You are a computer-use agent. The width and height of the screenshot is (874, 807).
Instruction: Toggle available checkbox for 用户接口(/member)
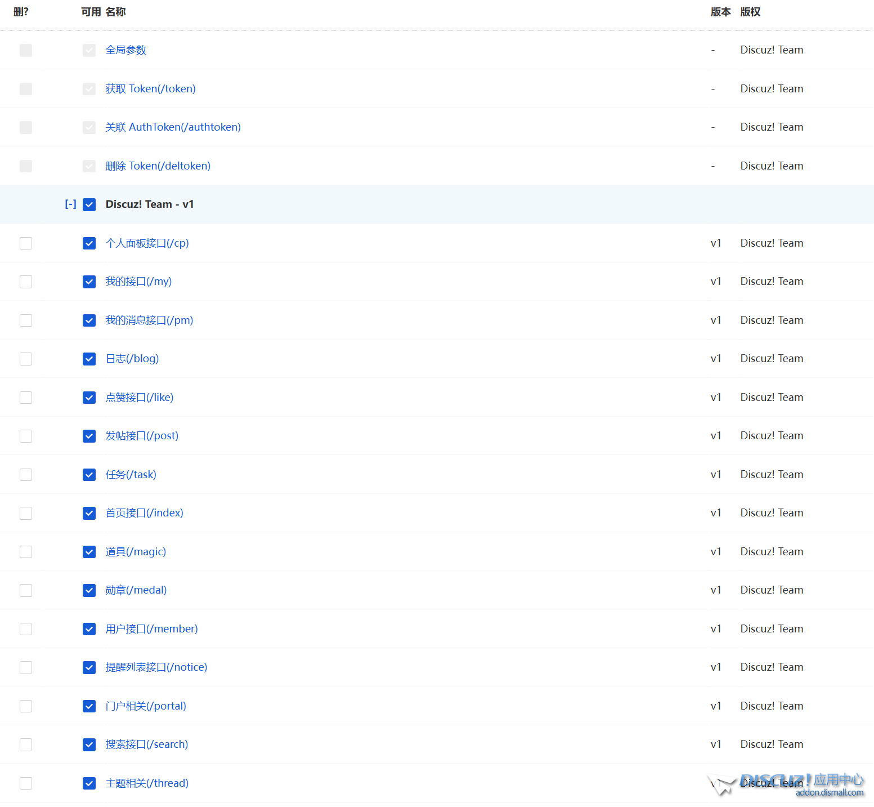[x=89, y=629]
